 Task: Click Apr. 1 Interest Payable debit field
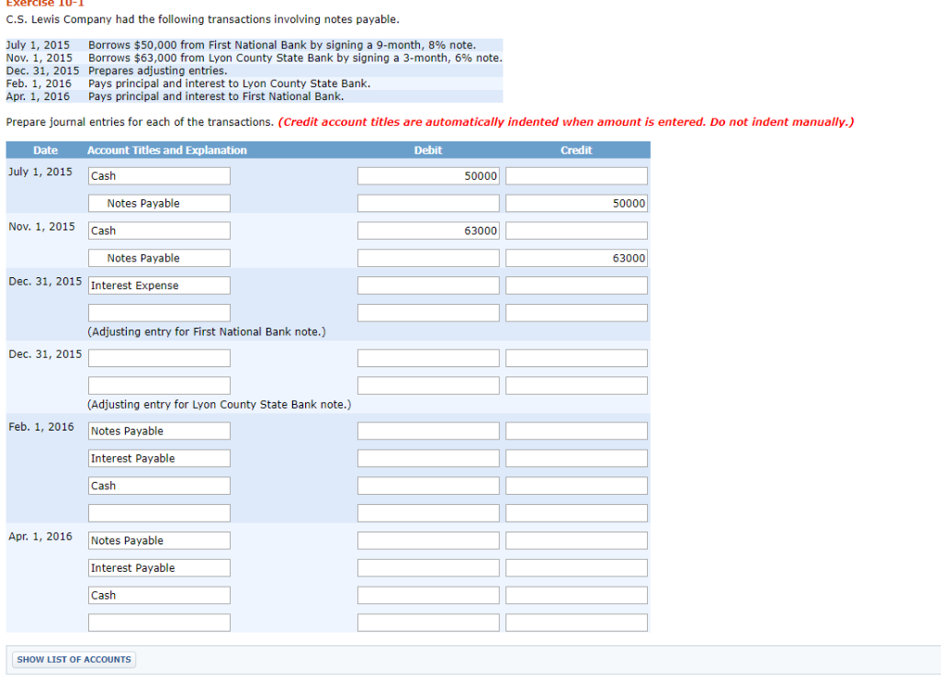(428, 568)
